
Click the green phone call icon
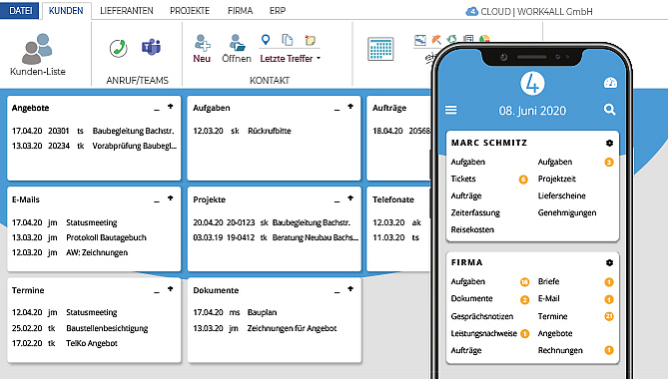[x=119, y=48]
